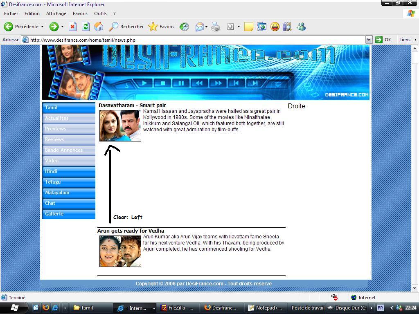Click the Arun and Sheela Vedha thumbnail
419x314 pixels.
pyautogui.click(x=120, y=251)
